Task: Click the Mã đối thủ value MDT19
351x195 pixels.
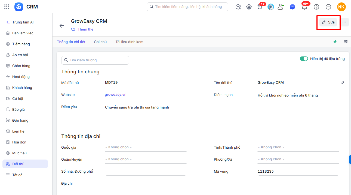Action: coord(111,82)
